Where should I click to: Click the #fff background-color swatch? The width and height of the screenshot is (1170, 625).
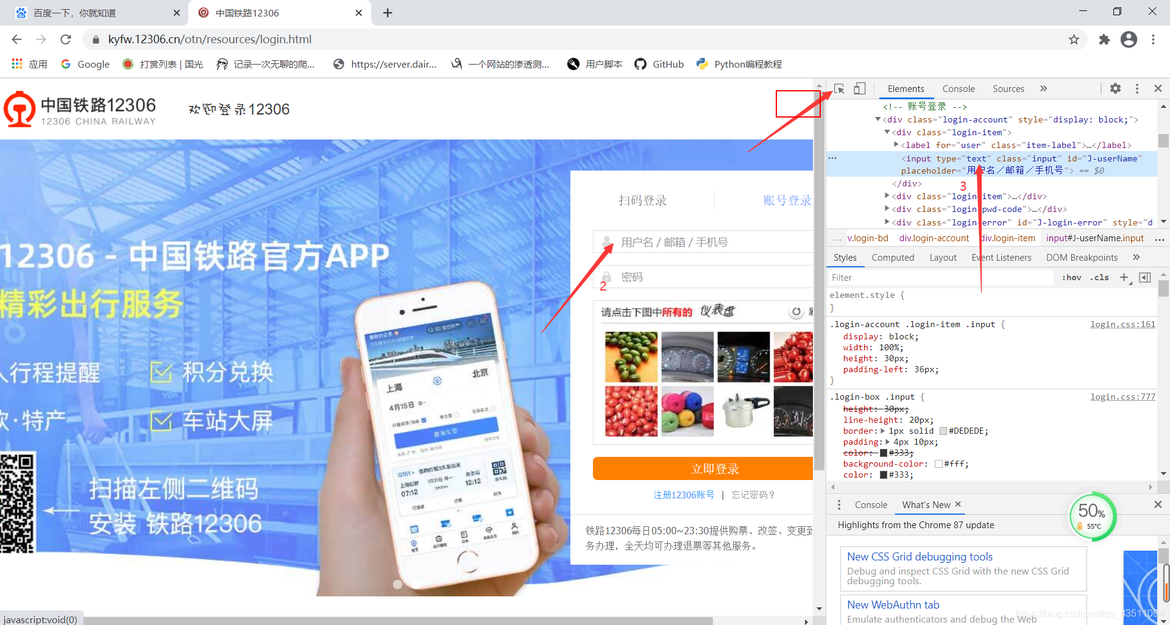[x=938, y=464]
